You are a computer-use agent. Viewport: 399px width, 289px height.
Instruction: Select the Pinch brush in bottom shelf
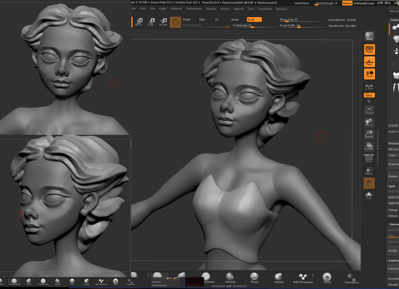[x=254, y=278]
